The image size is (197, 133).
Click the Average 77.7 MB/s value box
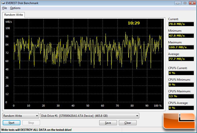pyautogui.click(x=181, y=59)
